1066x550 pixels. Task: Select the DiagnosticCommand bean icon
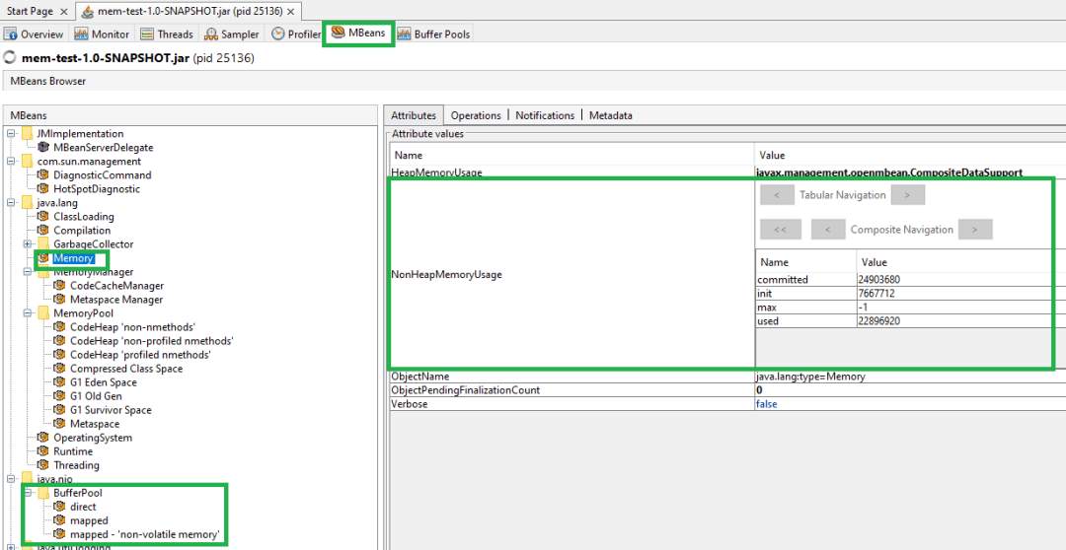coord(43,175)
